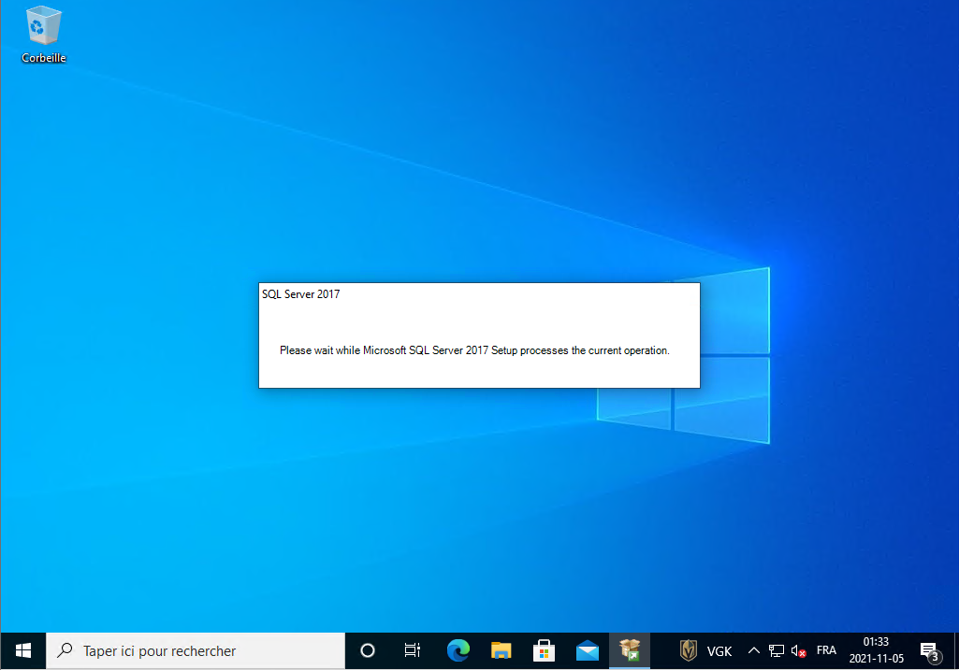Launch Microsoft Edge from the taskbar
959x670 pixels.
point(458,650)
